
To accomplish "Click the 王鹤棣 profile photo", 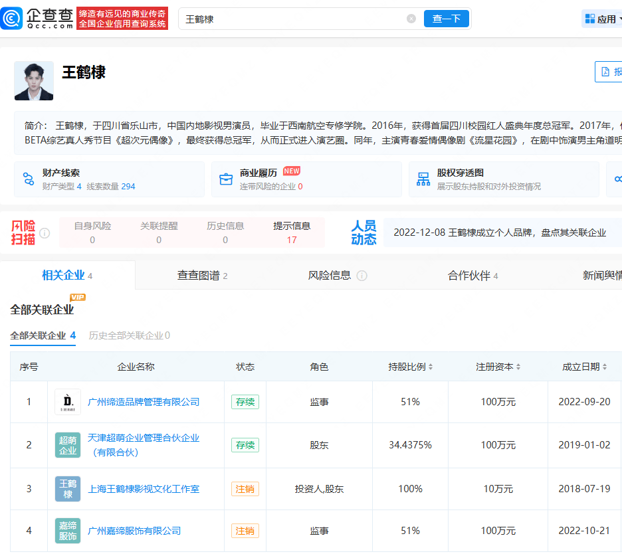I will click(34, 80).
